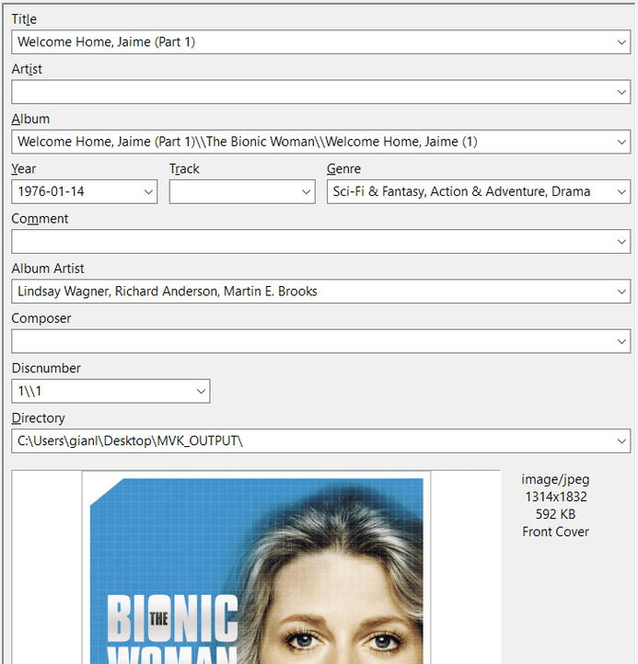Click the Composer label

pos(41,318)
